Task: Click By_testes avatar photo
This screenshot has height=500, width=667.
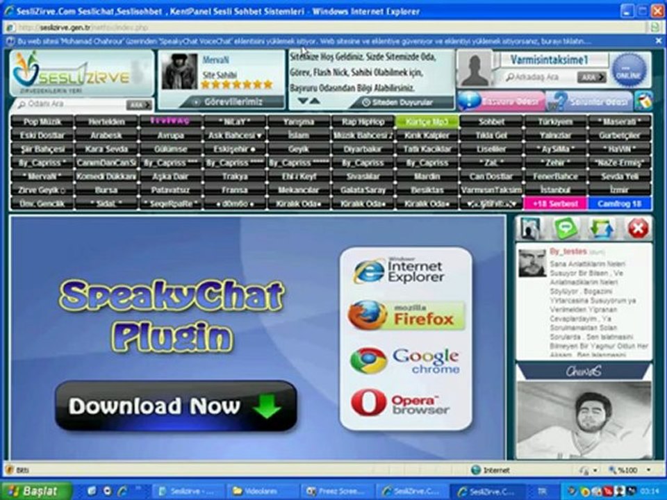Action: 532,262
